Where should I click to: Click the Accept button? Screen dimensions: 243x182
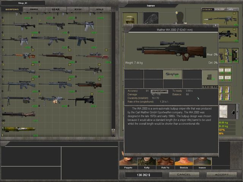tap(222, 174)
